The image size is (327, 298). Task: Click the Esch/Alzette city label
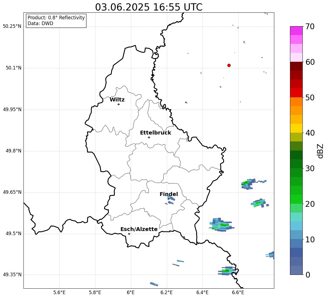(139, 229)
